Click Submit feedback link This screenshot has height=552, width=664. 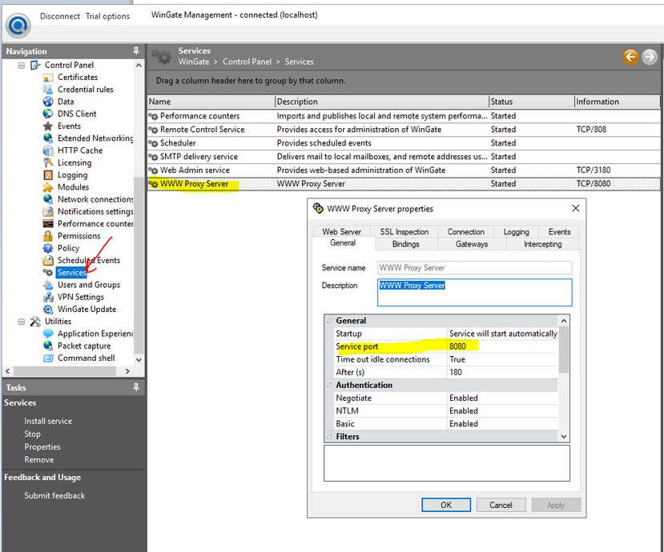click(x=54, y=495)
